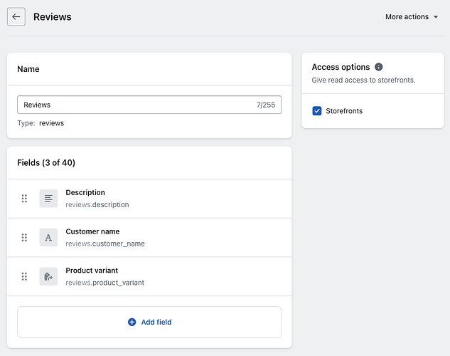Click the plus icon beside Add field
The height and width of the screenshot is (356, 450).
point(132,322)
